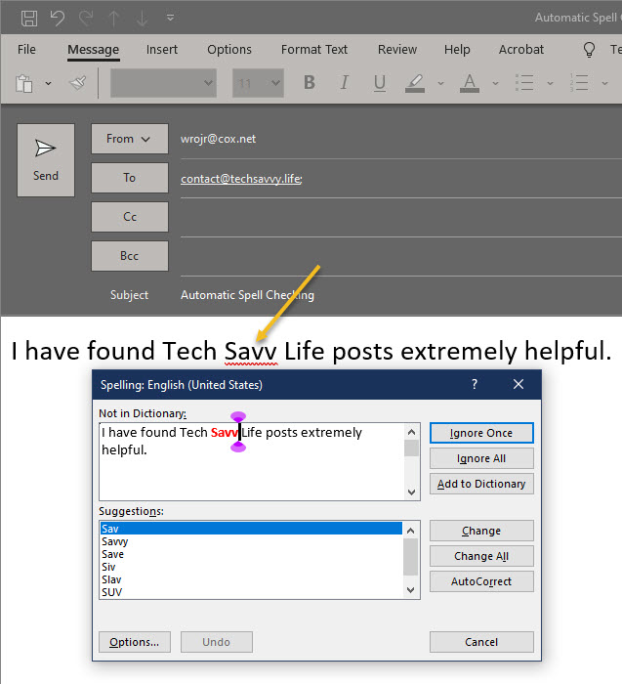Viewport: 622px width, 684px height.
Task: Open the Format Text tab
Action: point(314,50)
